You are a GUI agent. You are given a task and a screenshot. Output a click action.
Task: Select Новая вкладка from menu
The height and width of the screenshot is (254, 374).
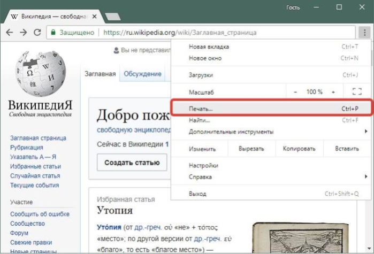[x=271, y=47]
